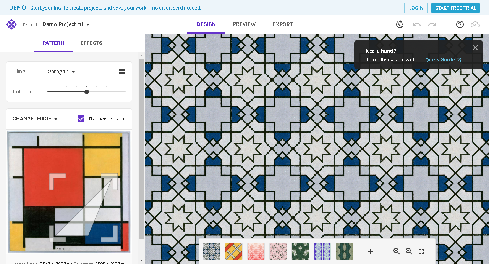Click the cloud save status icon
This screenshot has height=264, width=489.
click(475, 24)
